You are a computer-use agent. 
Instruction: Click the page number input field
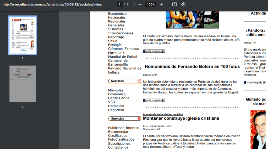click(120, 4)
